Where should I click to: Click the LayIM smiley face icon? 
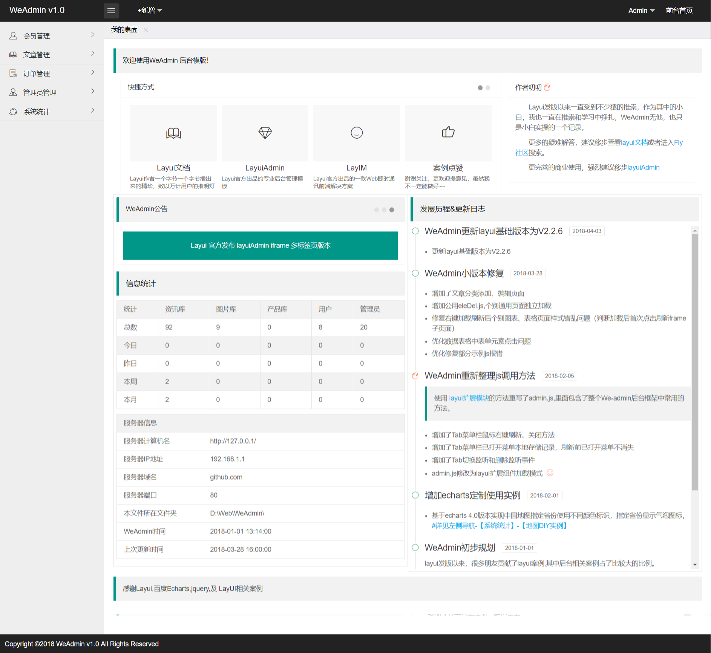tap(356, 133)
